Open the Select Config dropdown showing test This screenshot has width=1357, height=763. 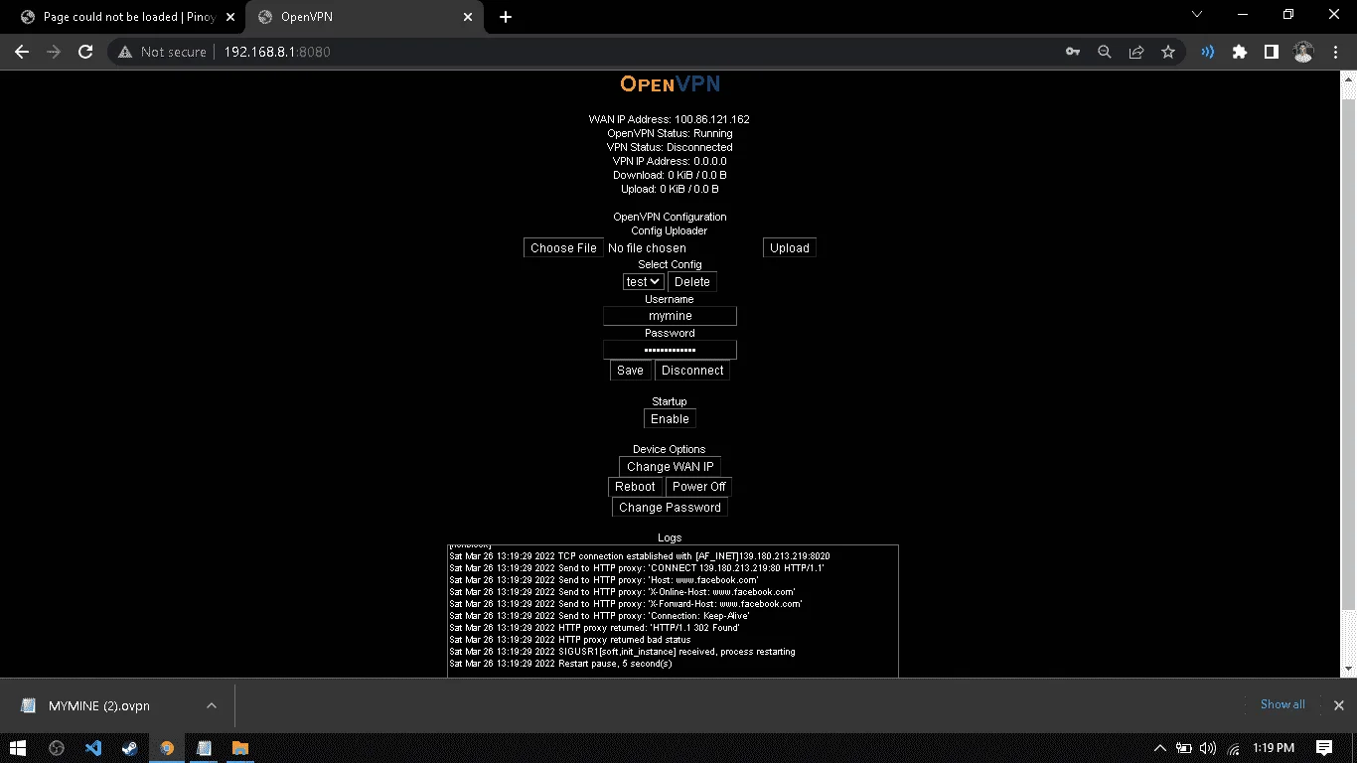[x=644, y=282]
